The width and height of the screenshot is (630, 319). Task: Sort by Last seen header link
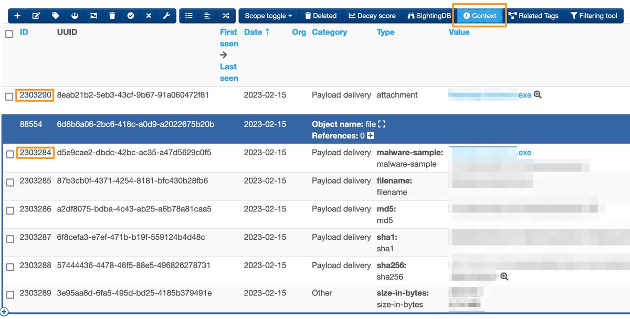pos(229,72)
